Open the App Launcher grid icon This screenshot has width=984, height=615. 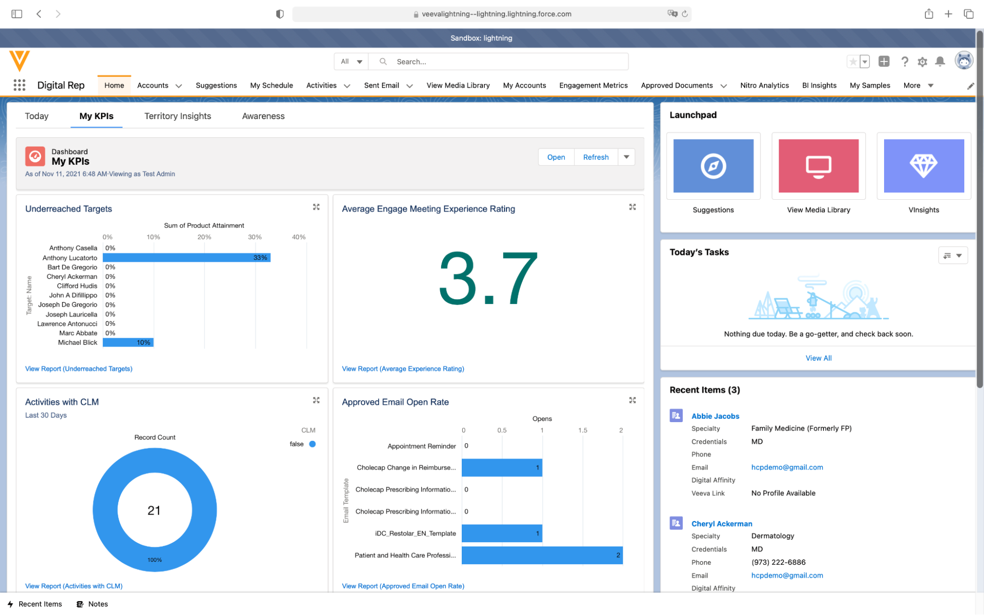19,85
